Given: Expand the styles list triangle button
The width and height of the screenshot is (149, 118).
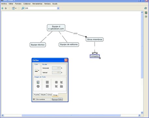Looking at the screenshot, I should [x=34, y=99].
